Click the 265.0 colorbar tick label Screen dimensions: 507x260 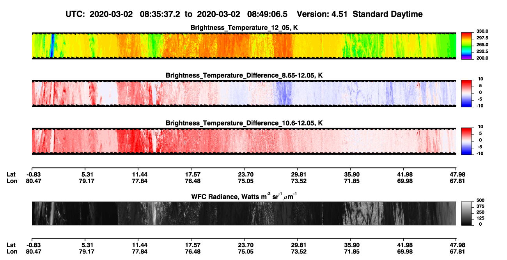click(x=482, y=44)
